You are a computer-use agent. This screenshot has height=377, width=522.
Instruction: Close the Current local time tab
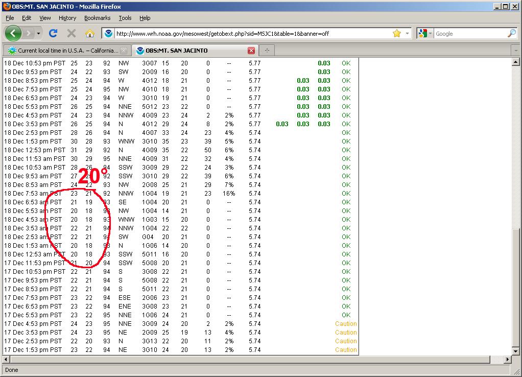tap(124, 51)
